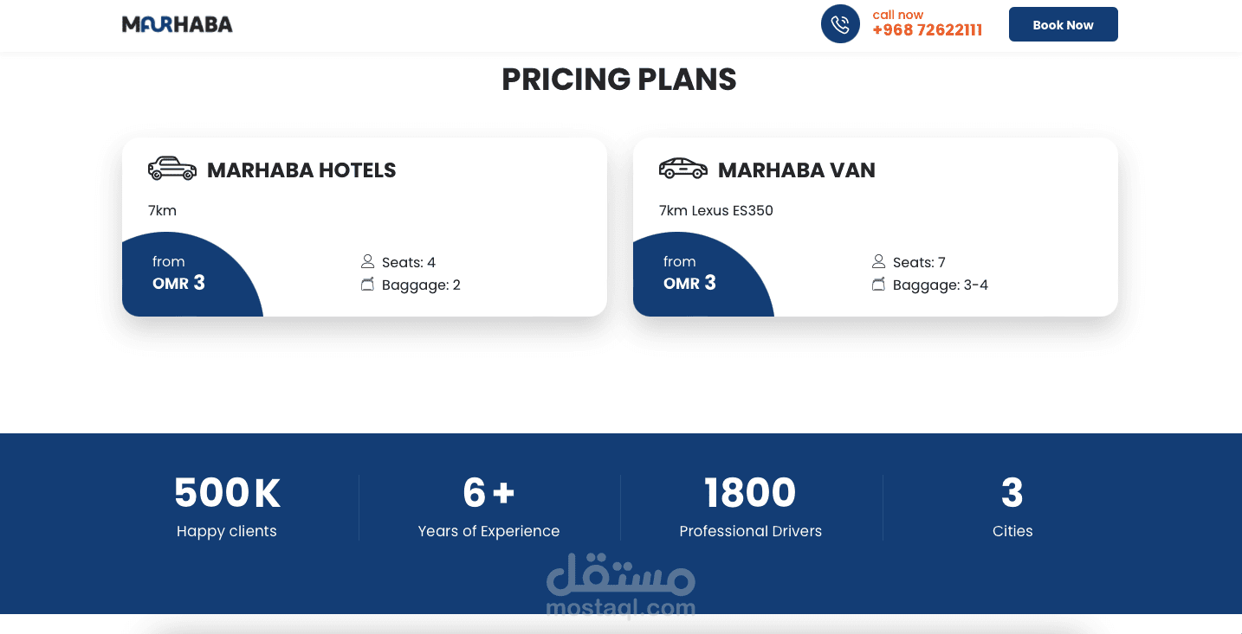This screenshot has width=1242, height=634.
Task: Click the 500K Happy clients stat
Action: (x=227, y=507)
